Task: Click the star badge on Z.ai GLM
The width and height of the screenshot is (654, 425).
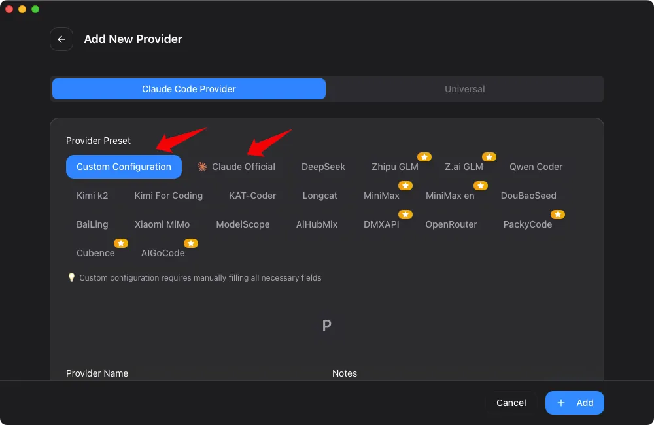Action: click(489, 157)
